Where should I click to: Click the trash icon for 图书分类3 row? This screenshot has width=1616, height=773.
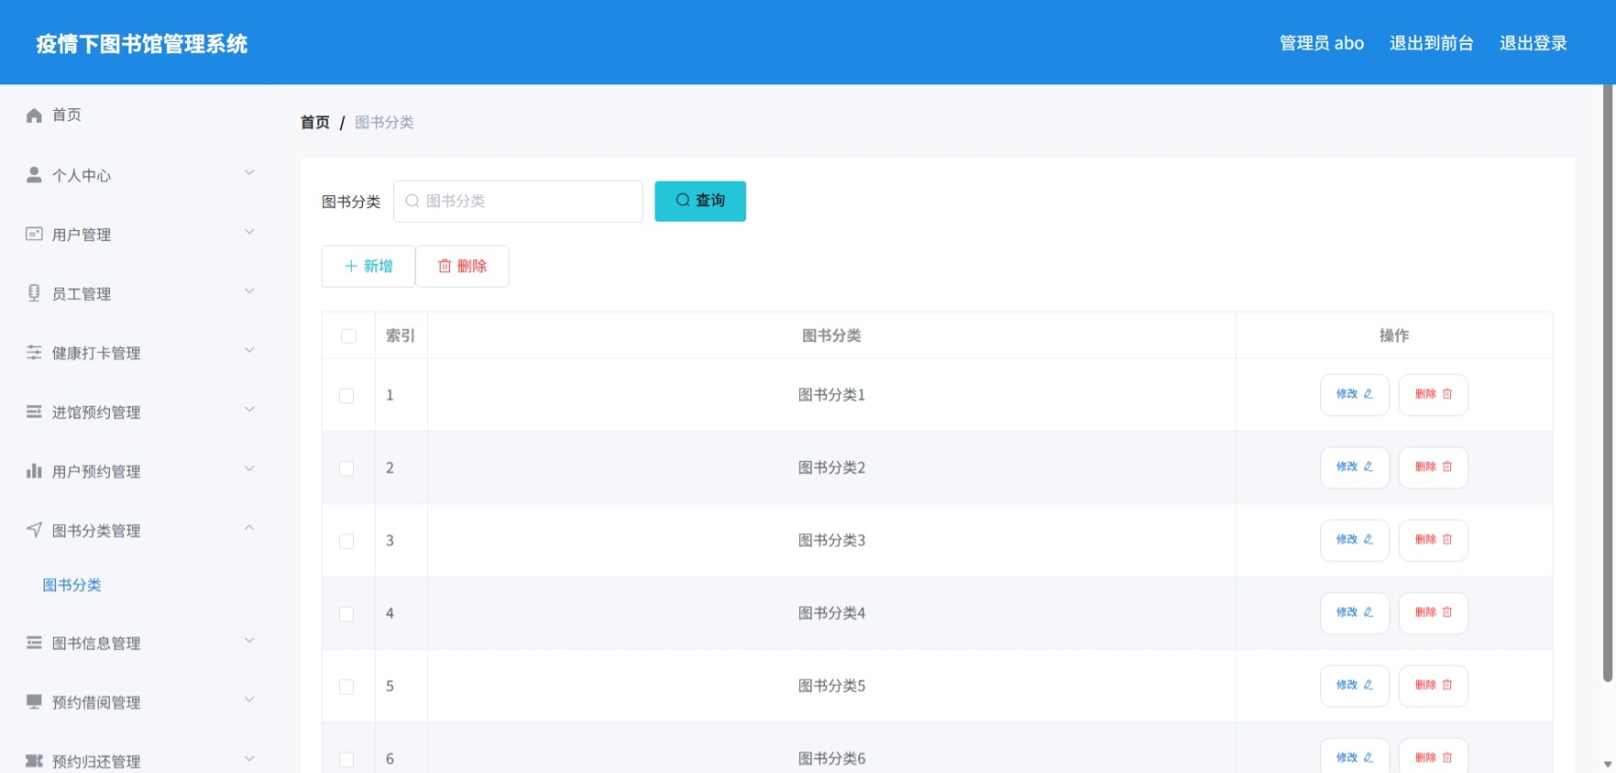pyautogui.click(x=1447, y=539)
